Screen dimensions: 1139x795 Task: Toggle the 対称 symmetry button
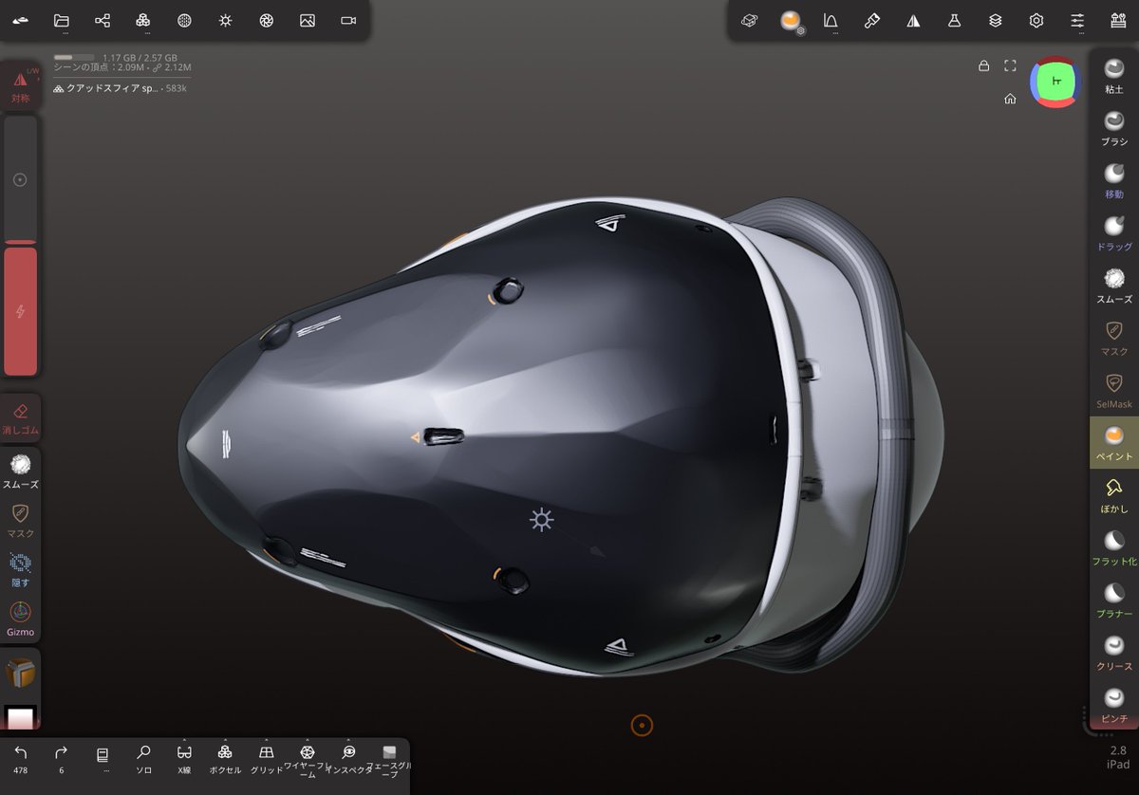click(x=20, y=86)
